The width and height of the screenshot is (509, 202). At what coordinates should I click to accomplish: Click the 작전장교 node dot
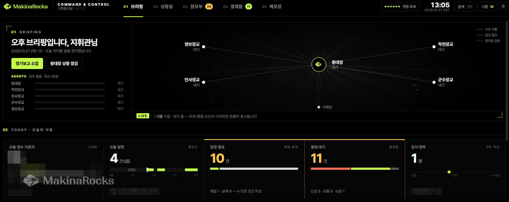pos(434,47)
